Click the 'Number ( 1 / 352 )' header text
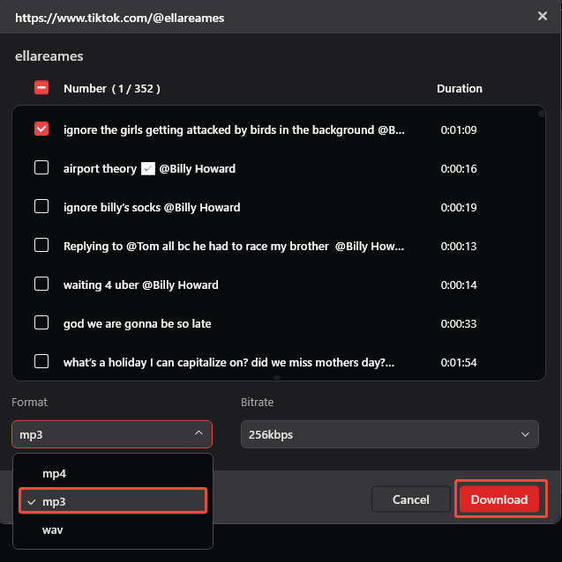 point(112,89)
